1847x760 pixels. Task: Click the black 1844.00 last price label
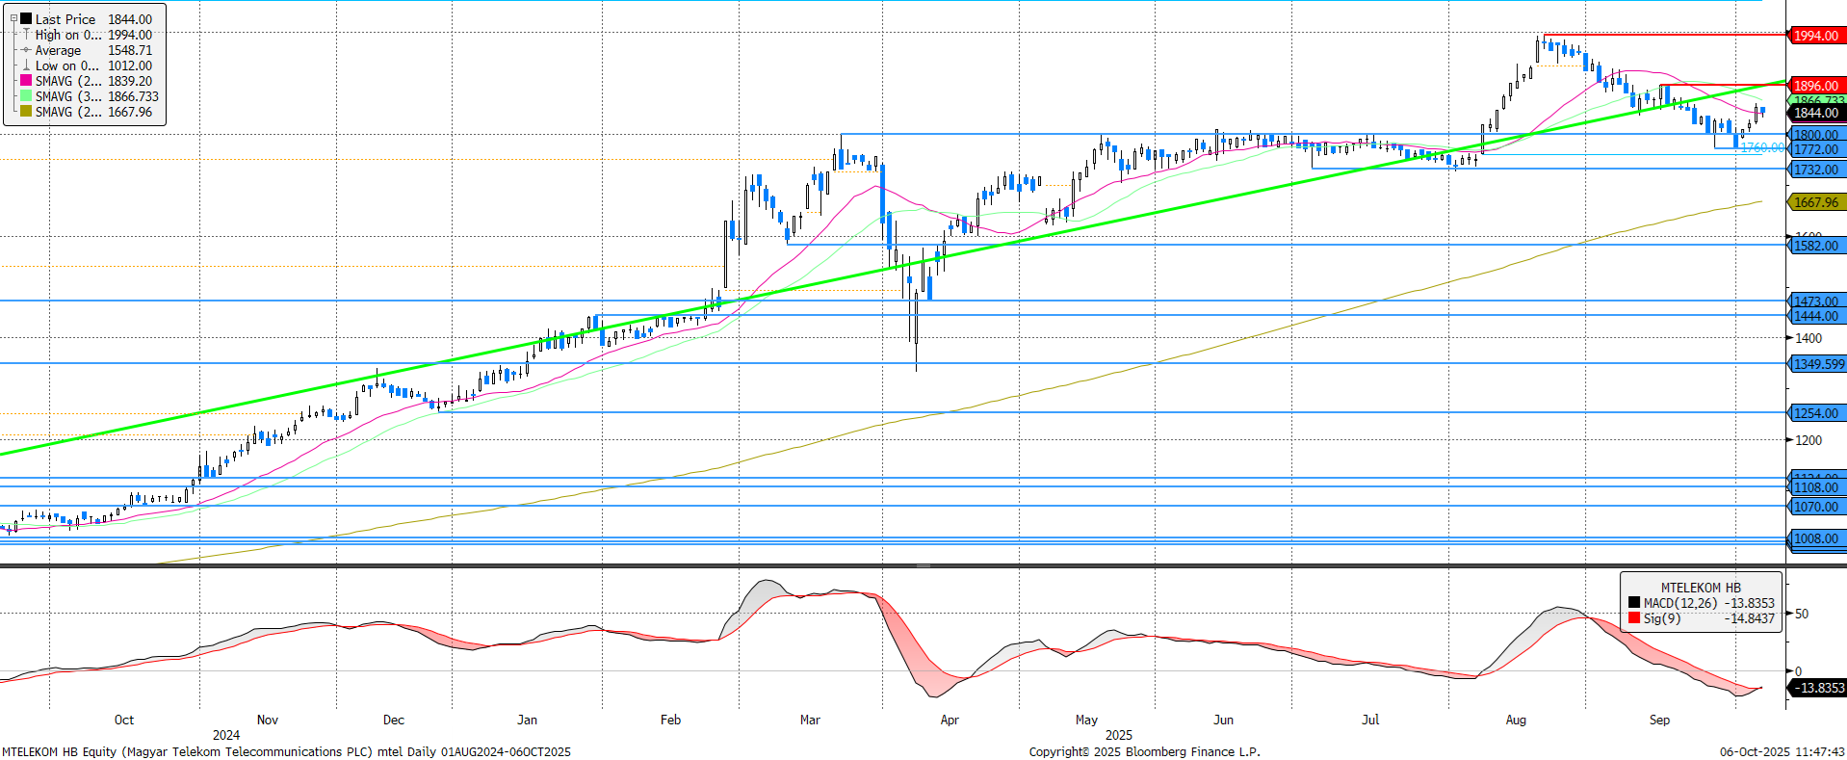(x=1815, y=113)
